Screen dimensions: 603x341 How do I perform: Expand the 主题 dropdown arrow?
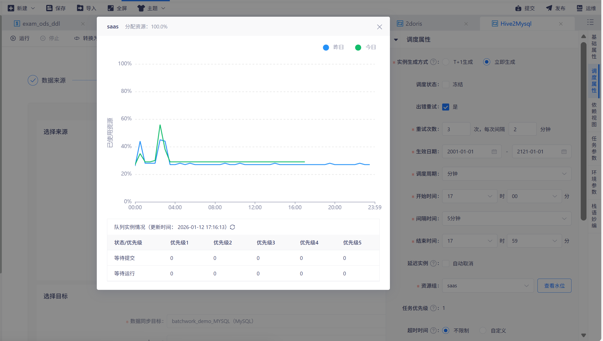click(163, 8)
